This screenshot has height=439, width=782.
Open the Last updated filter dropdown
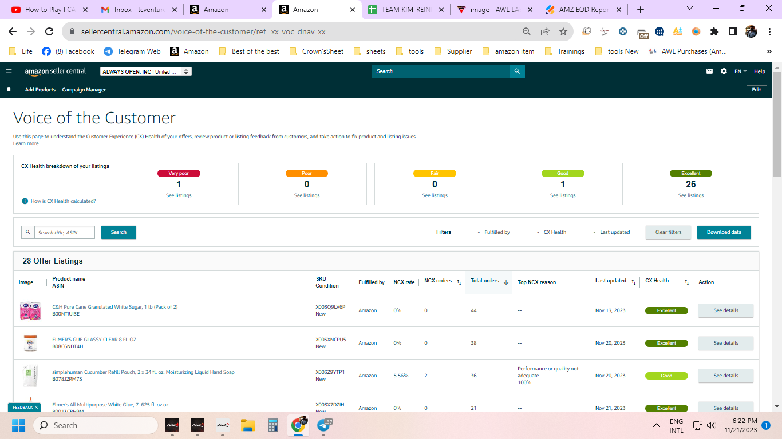point(611,232)
